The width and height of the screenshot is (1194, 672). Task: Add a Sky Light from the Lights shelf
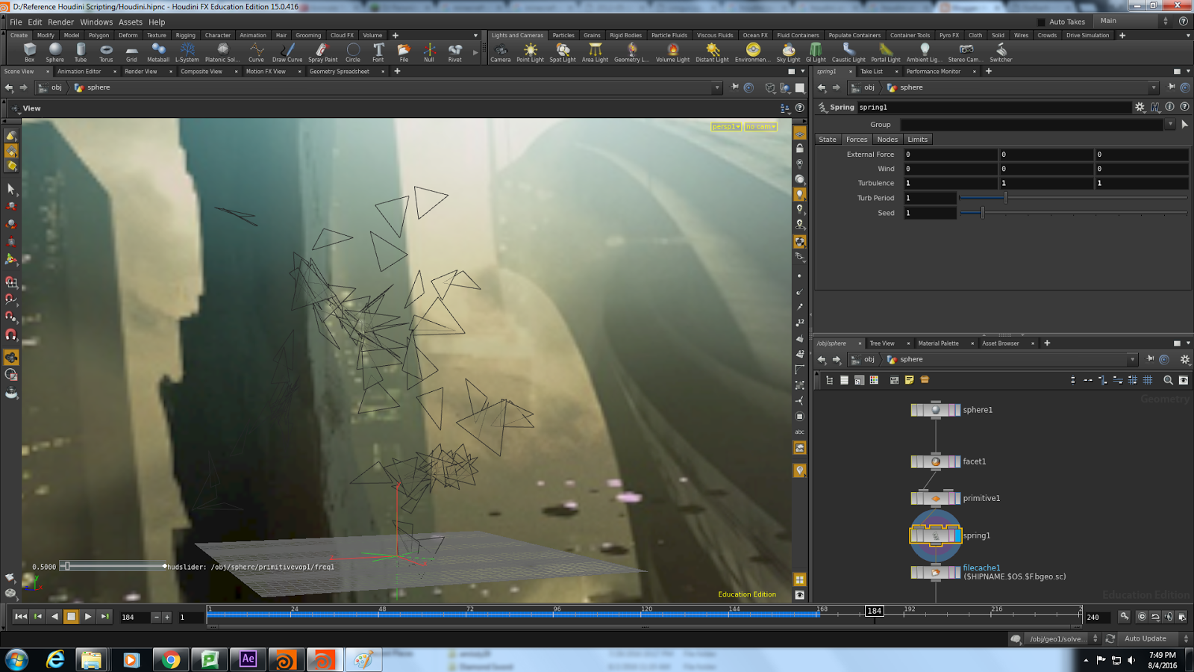788,52
